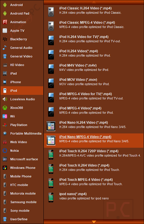
Task: Click the Apple TV icon
Action: tap(5, 31)
